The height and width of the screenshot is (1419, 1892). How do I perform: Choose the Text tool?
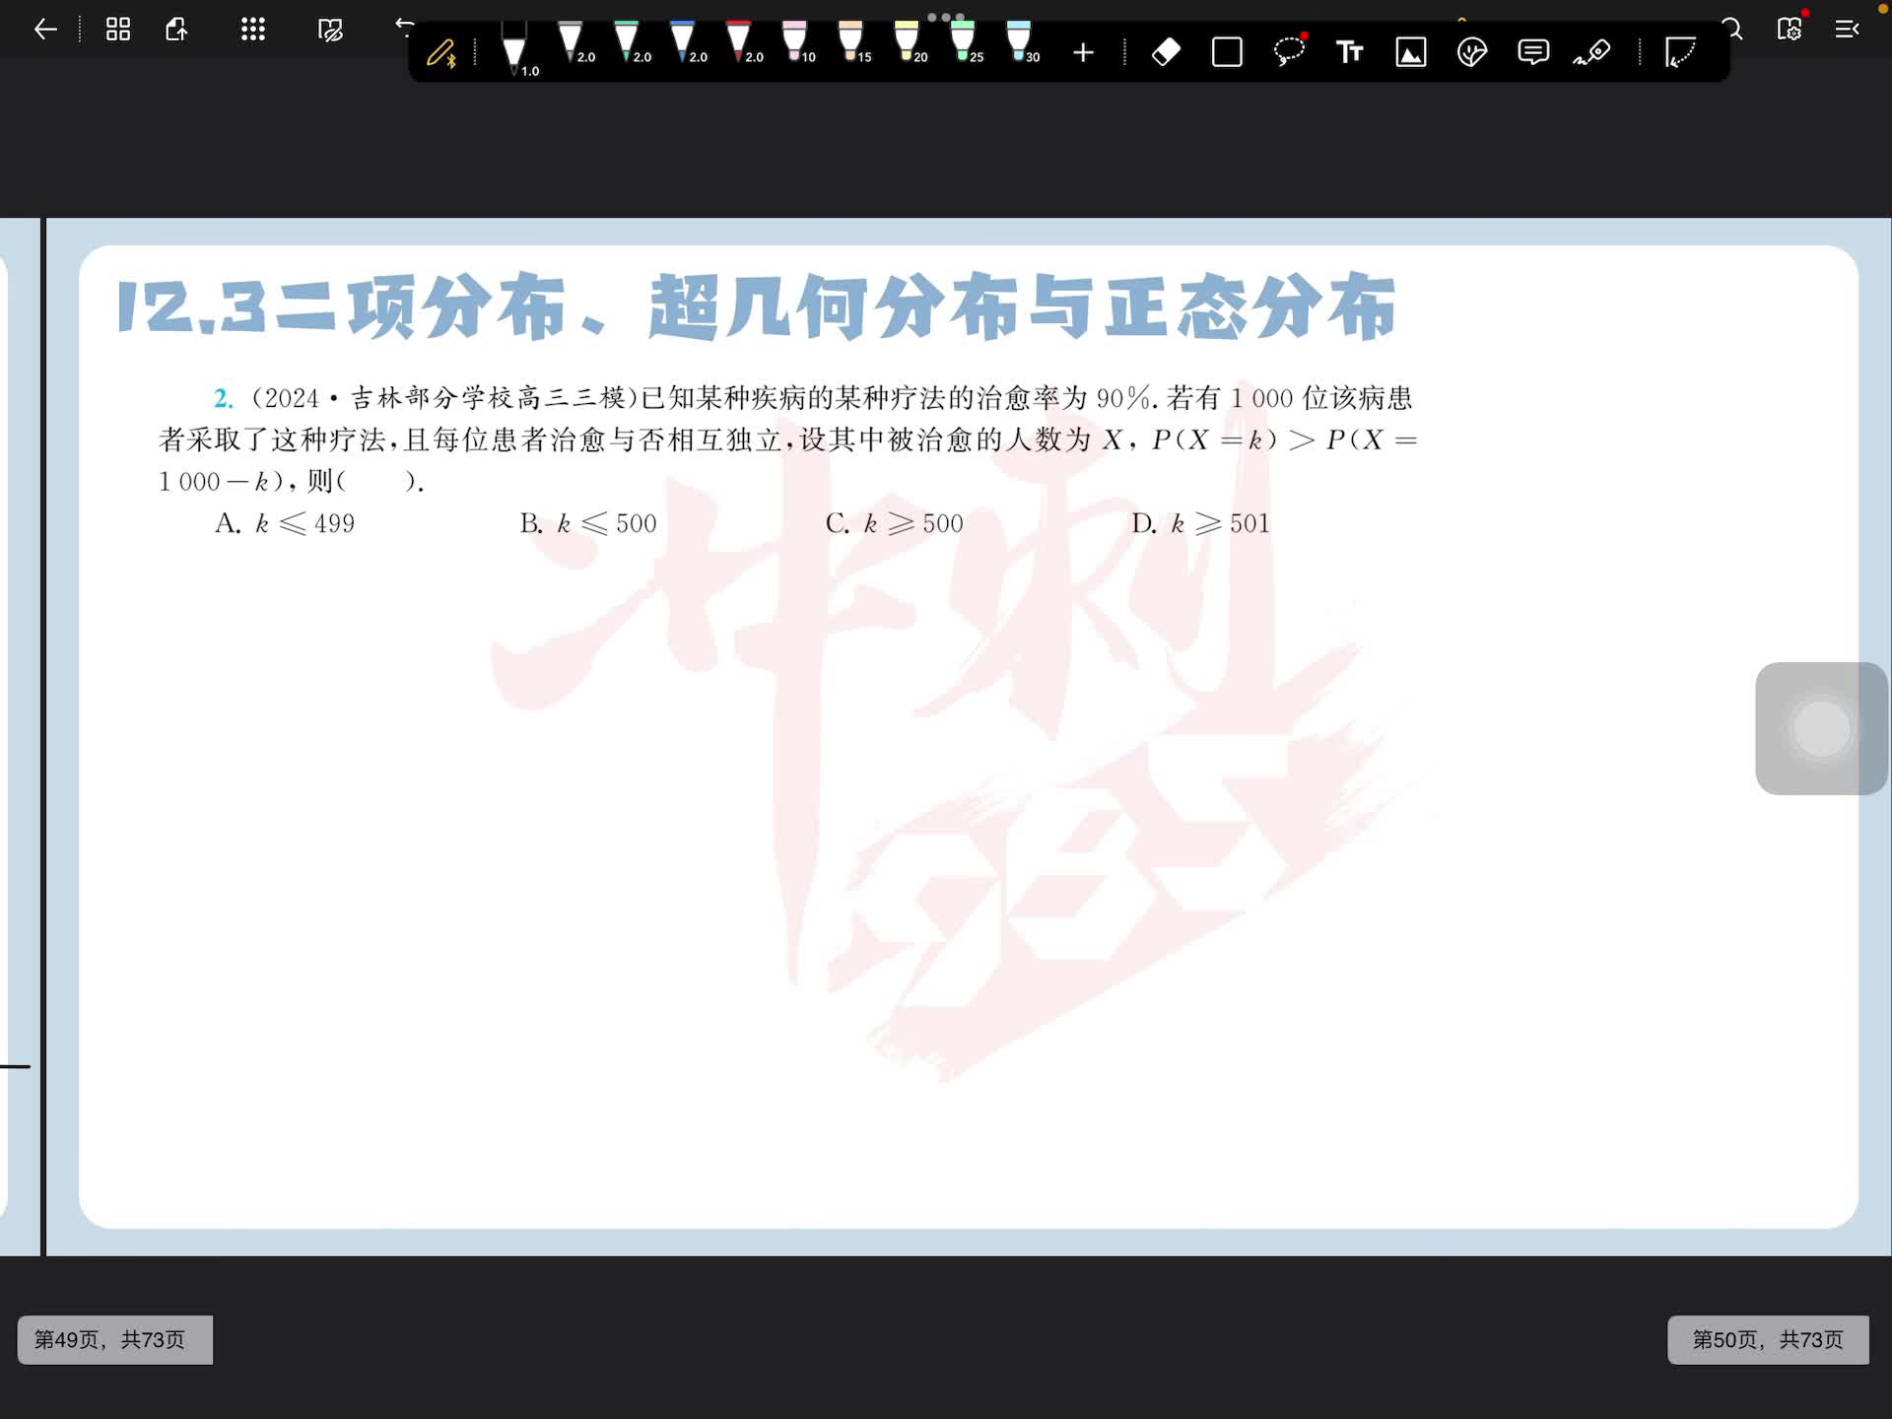tap(1349, 52)
